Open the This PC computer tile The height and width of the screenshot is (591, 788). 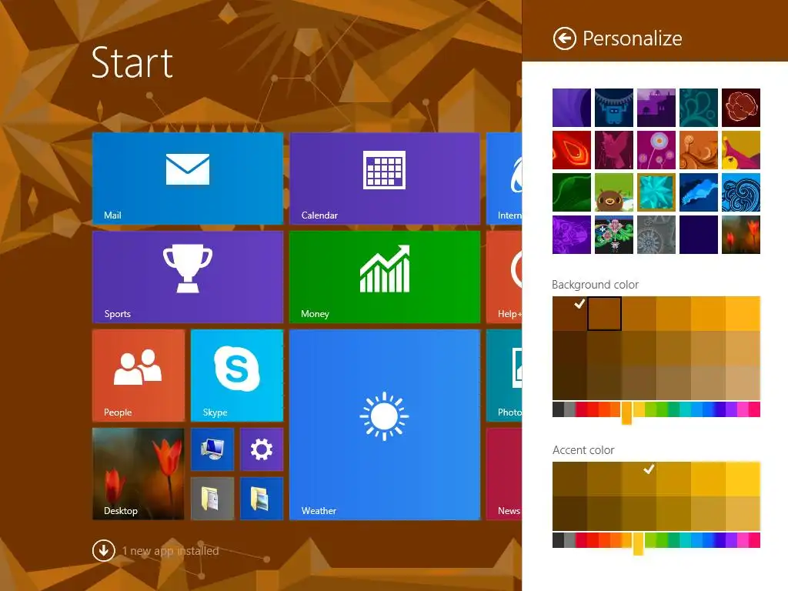[212, 449]
